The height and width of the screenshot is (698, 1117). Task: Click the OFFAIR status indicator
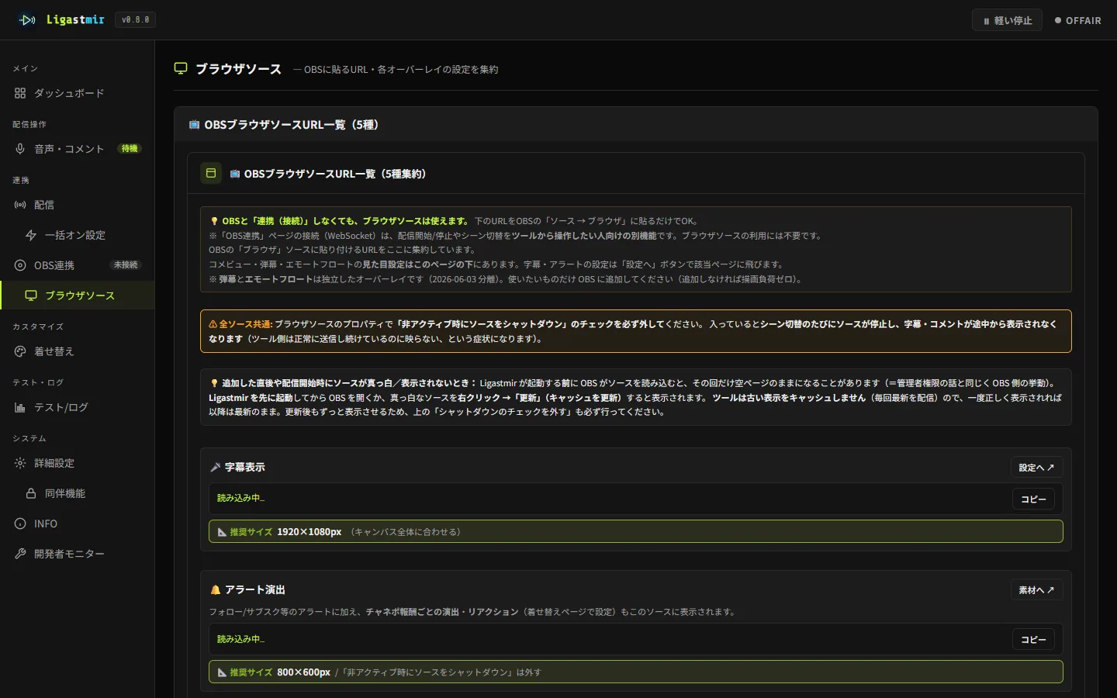[x=1078, y=20]
